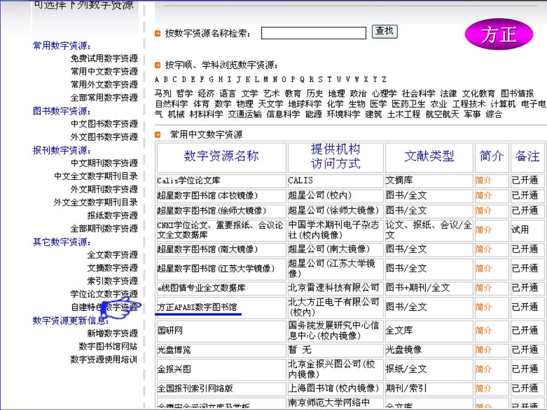Browse subject 图书情报
Screen dimensions: 547x410
click(517, 93)
